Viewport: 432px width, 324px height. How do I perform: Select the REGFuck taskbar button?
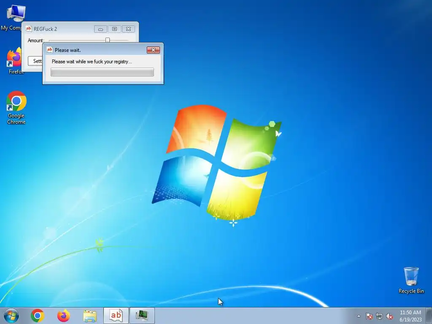116,316
